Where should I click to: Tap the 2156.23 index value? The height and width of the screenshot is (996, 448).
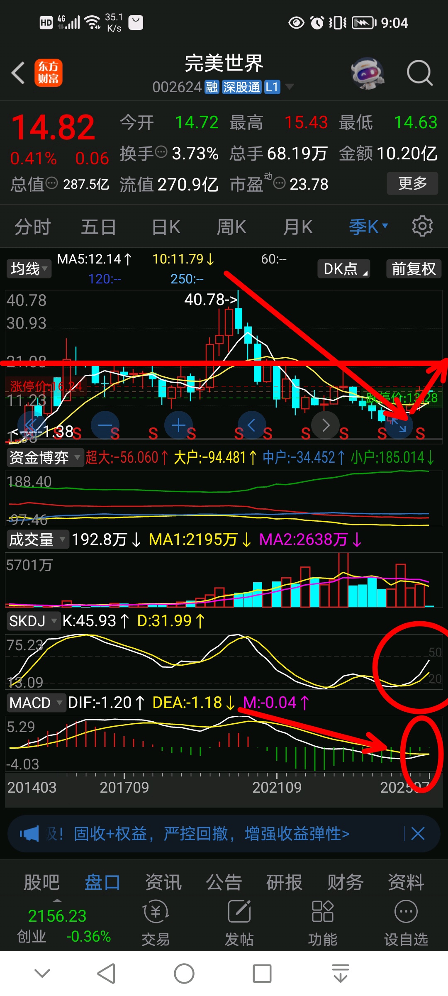point(57,916)
